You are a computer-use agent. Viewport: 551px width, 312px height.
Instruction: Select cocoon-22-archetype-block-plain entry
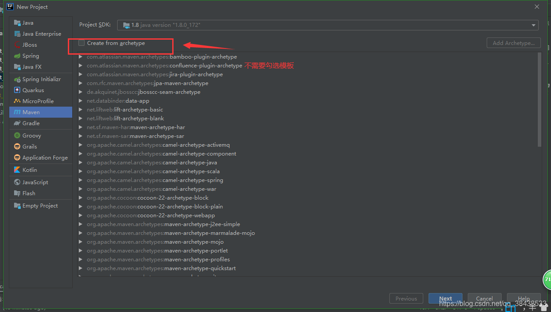[x=155, y=207]
